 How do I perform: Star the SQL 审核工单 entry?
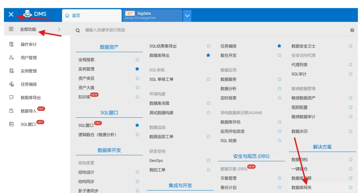[208, 79]
